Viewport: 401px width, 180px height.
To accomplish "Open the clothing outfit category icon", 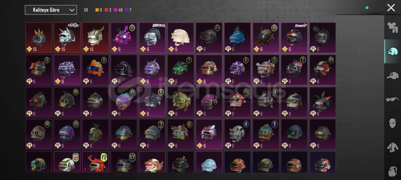I will pyautogui.click(x=392, y=27).
